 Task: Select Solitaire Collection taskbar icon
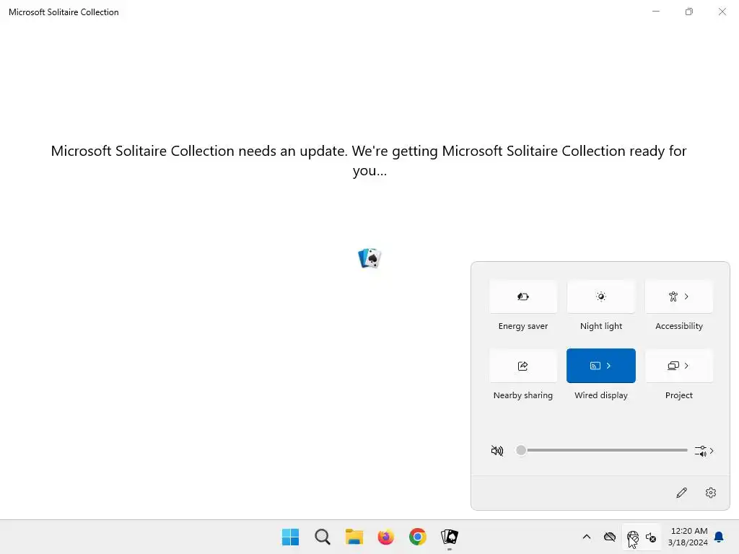[449, 537]
